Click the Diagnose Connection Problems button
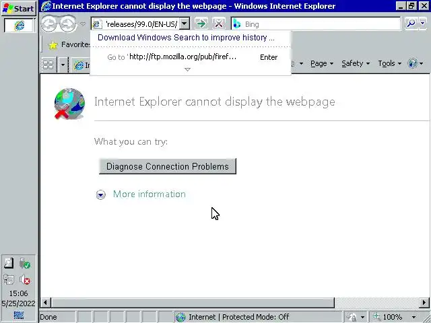 pyautogui.click(x=168, y=166)
